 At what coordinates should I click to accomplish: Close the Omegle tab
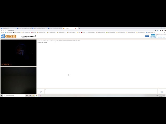[77, 28]
